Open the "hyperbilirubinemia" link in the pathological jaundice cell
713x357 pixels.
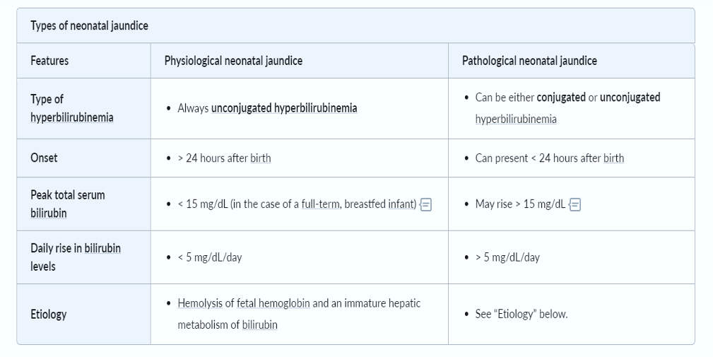pyautogui.click(x=516, y=119)
